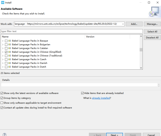Select Babel Language Packs in Dutch row

[x=29, y=67]
